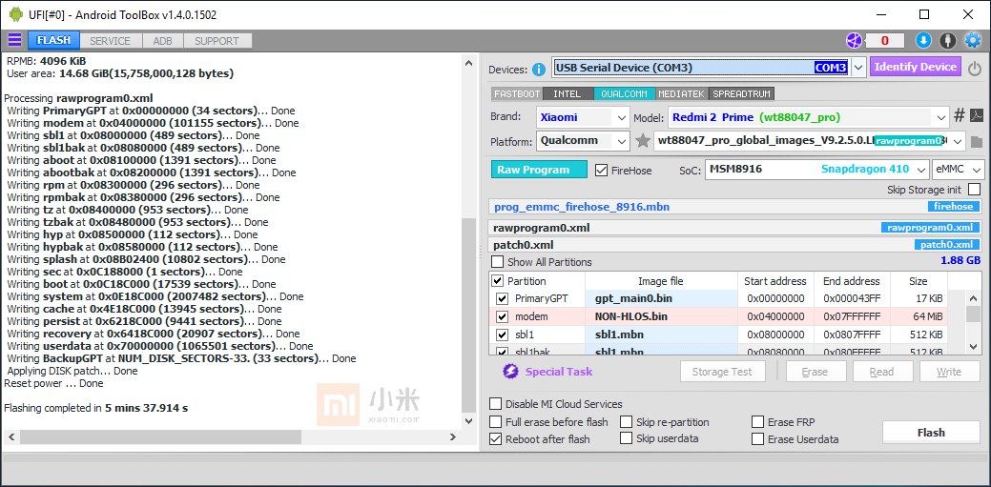Uncheck the PrimaryGPT partition checkbox

502,298
